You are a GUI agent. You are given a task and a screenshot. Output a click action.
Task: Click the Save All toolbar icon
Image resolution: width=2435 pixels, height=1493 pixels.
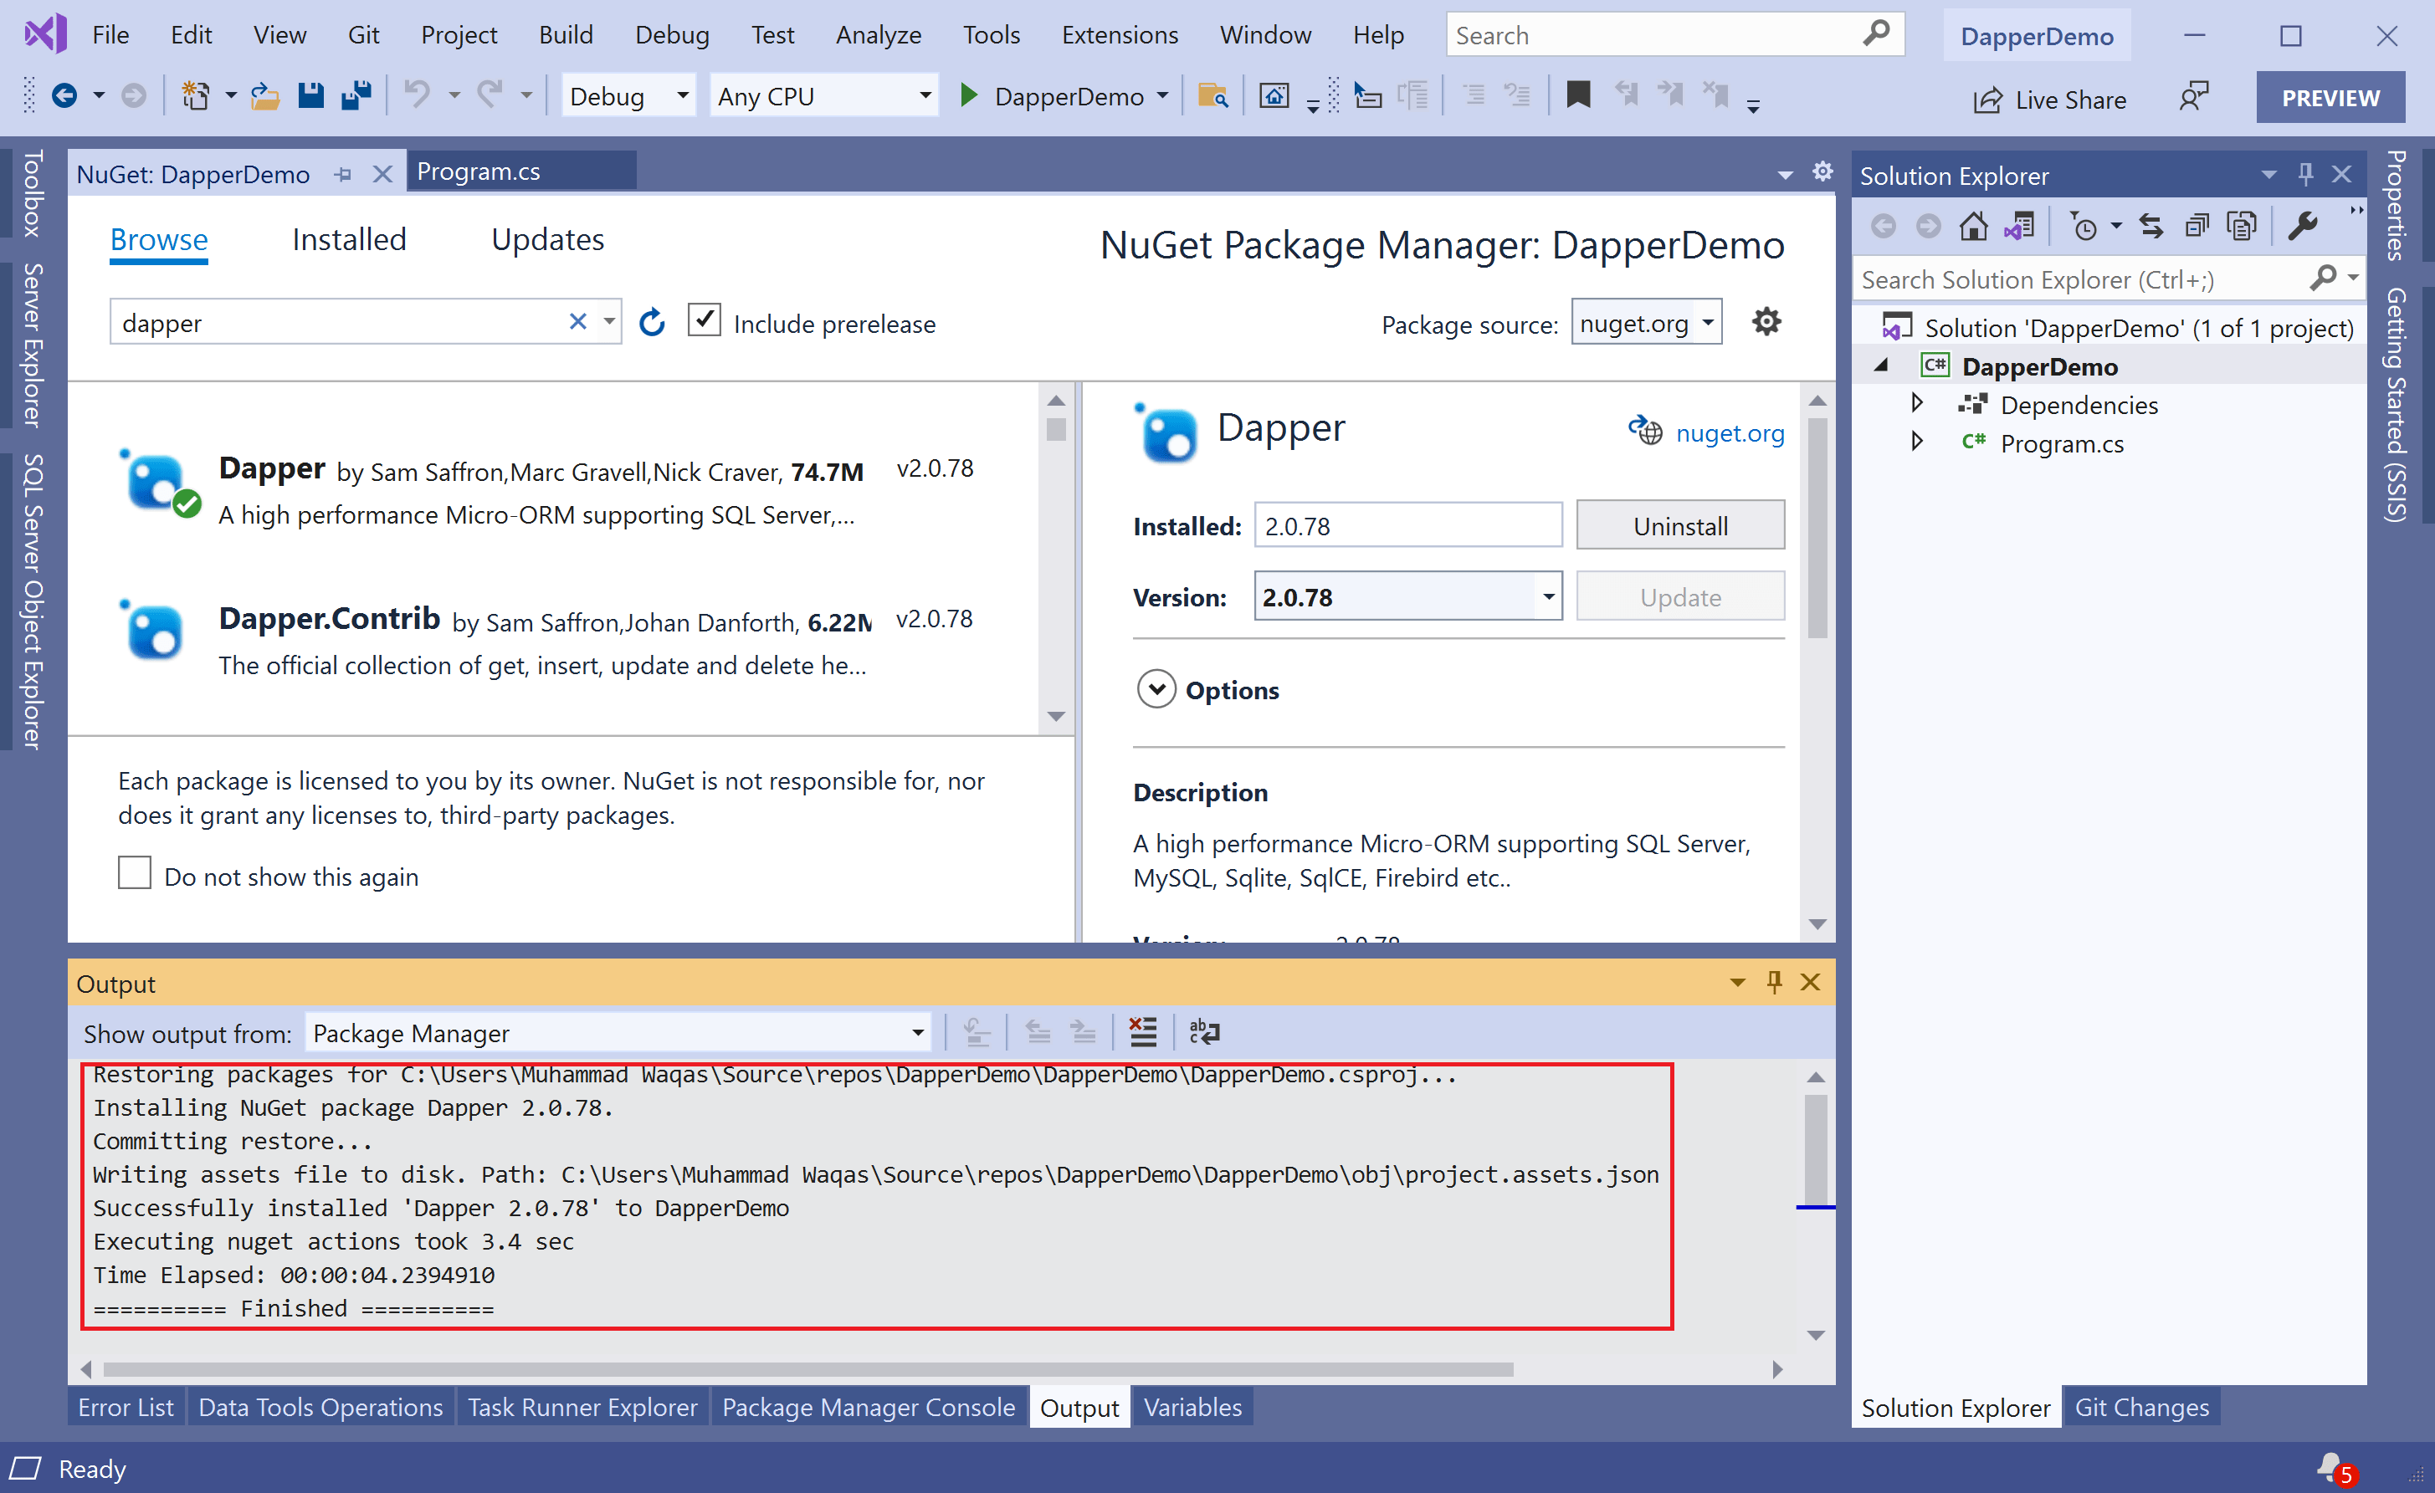(356, 96)
